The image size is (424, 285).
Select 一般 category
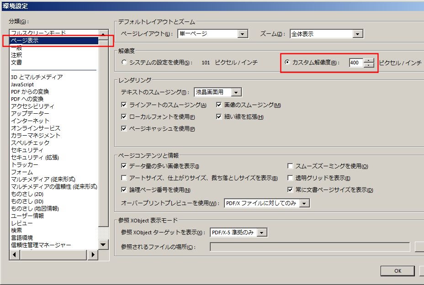click(x=16, y=48)
